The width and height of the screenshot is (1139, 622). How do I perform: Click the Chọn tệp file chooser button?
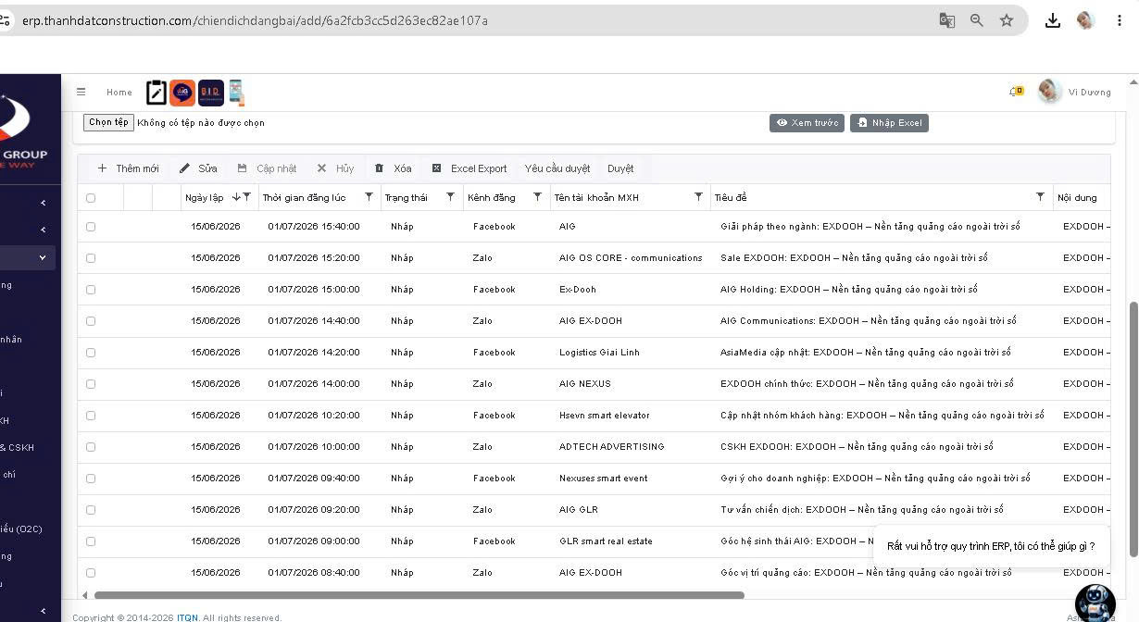click(108, 122)
